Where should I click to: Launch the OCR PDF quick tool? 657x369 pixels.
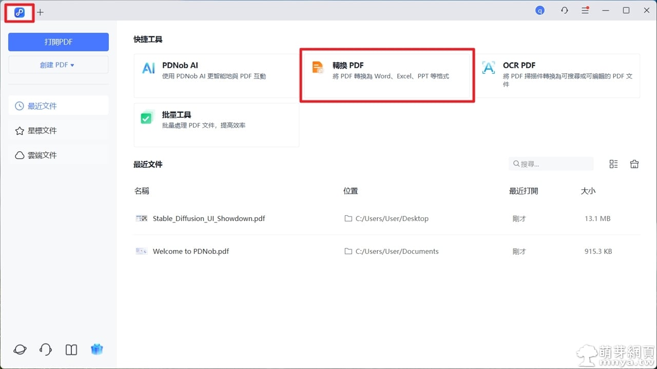[558, 75]
